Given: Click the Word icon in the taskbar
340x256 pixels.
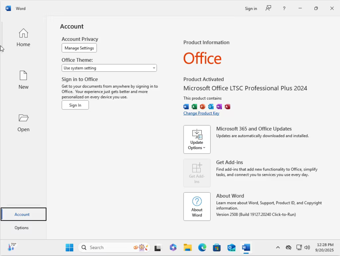Looking at the screenshot, I should point(246,248).
